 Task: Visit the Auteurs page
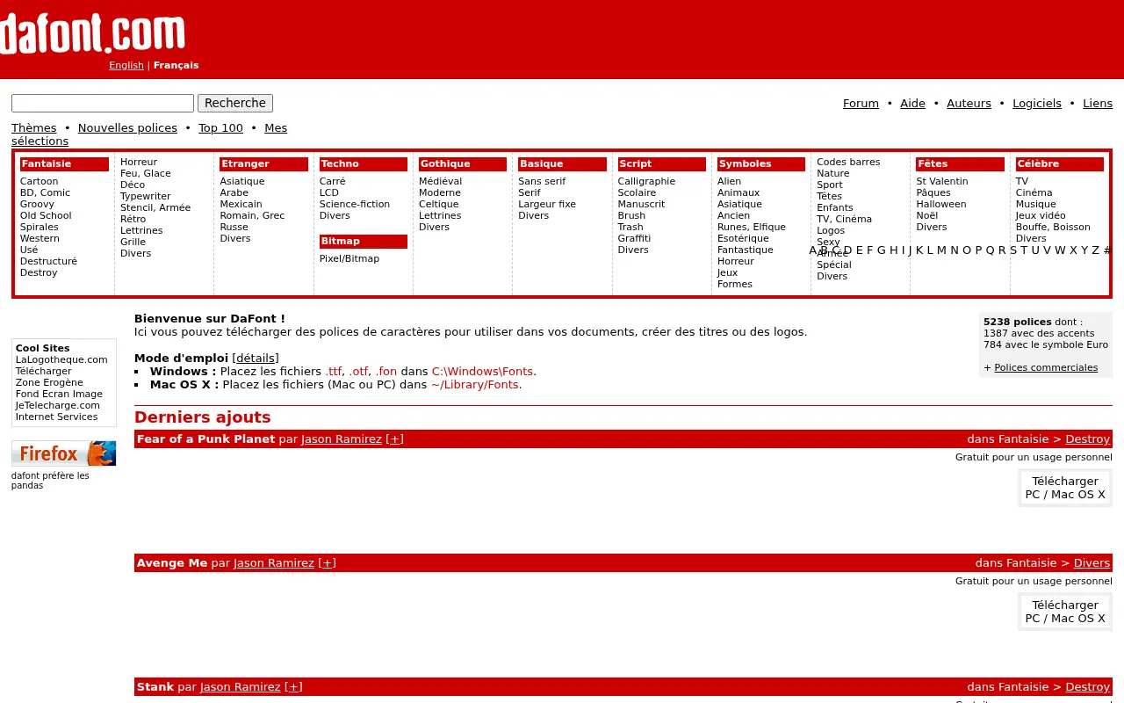pos(969,104)
